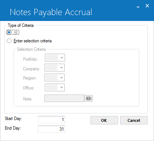Screen dimensions: 154x141
Task: Click the Note lookup question-mark icon
Action: tap(89, 98)
